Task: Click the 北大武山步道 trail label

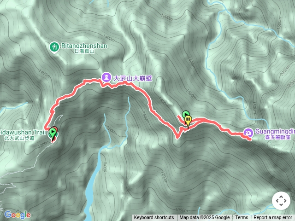Action: [19, 138]
